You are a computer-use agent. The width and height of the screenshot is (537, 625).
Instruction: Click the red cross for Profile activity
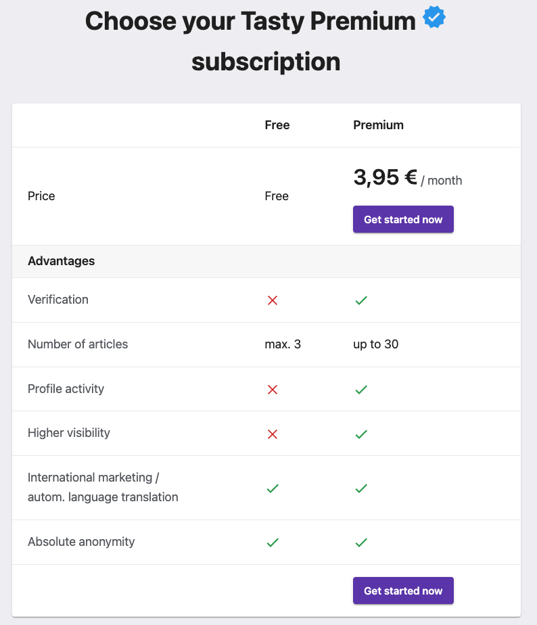273,390
